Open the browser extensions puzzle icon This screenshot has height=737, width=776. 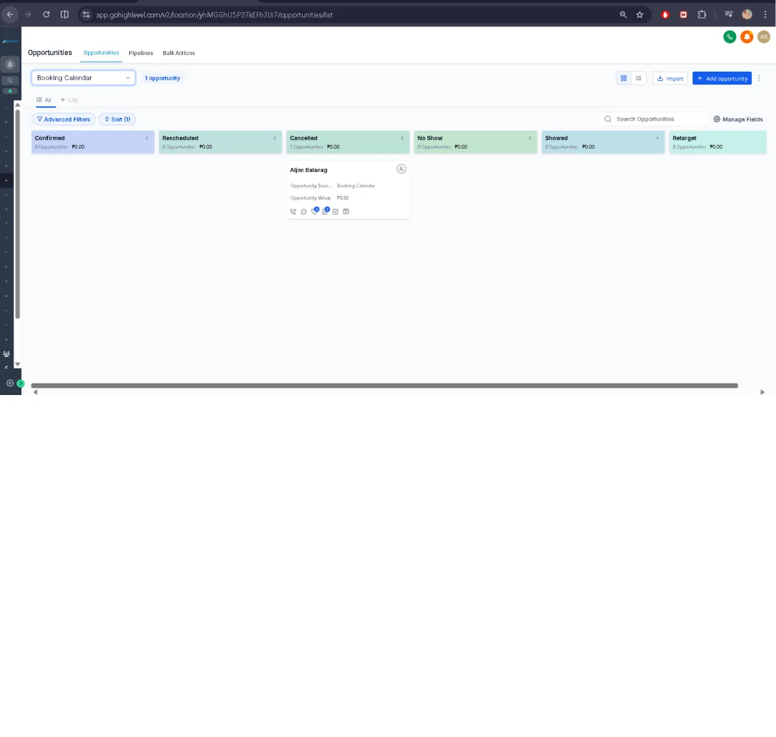coord(702,14)
